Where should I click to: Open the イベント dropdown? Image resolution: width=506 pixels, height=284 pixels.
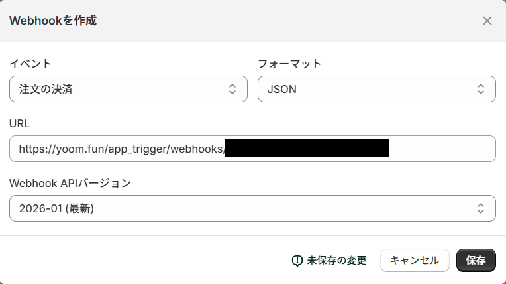pyautogui.click(x=128, y=89)
